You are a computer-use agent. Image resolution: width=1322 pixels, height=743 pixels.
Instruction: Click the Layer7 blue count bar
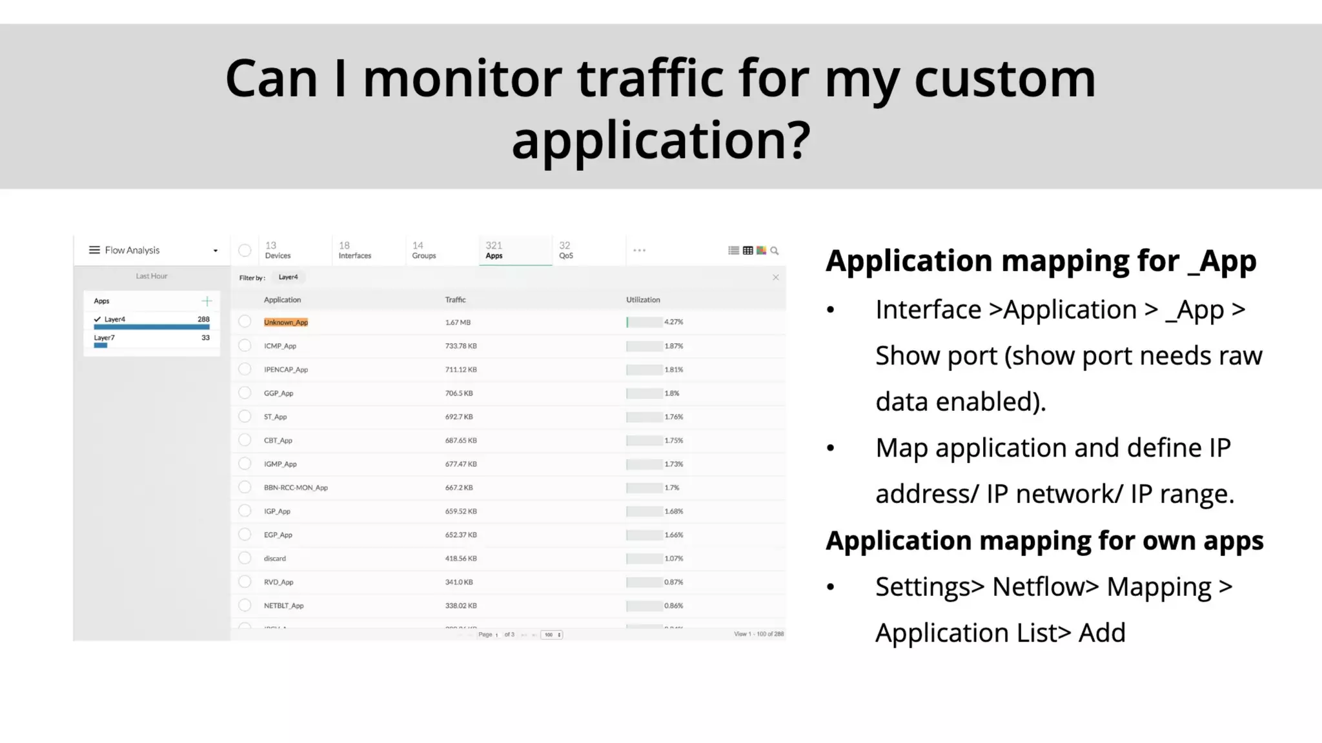(x=101, y=345)
